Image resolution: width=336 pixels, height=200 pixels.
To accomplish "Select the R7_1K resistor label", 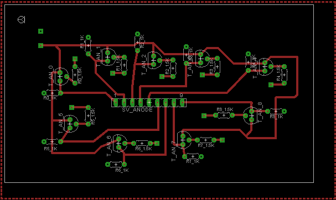I will [x=193, y=161].
